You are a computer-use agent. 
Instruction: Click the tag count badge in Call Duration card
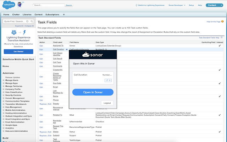pos(108,80)
